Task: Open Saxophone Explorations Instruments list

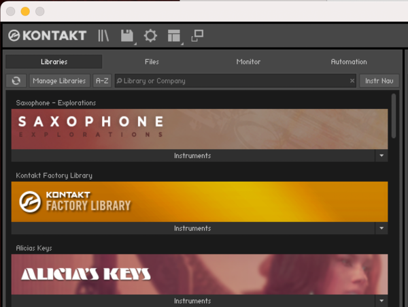Action: (193, 156)
